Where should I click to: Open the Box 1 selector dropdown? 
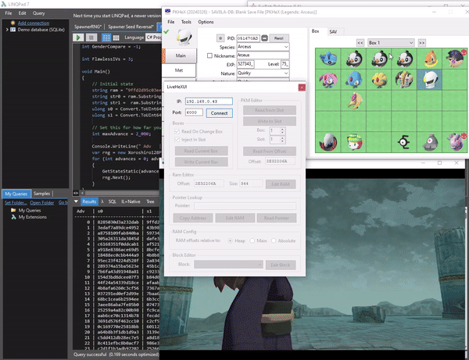pos(391,43)
